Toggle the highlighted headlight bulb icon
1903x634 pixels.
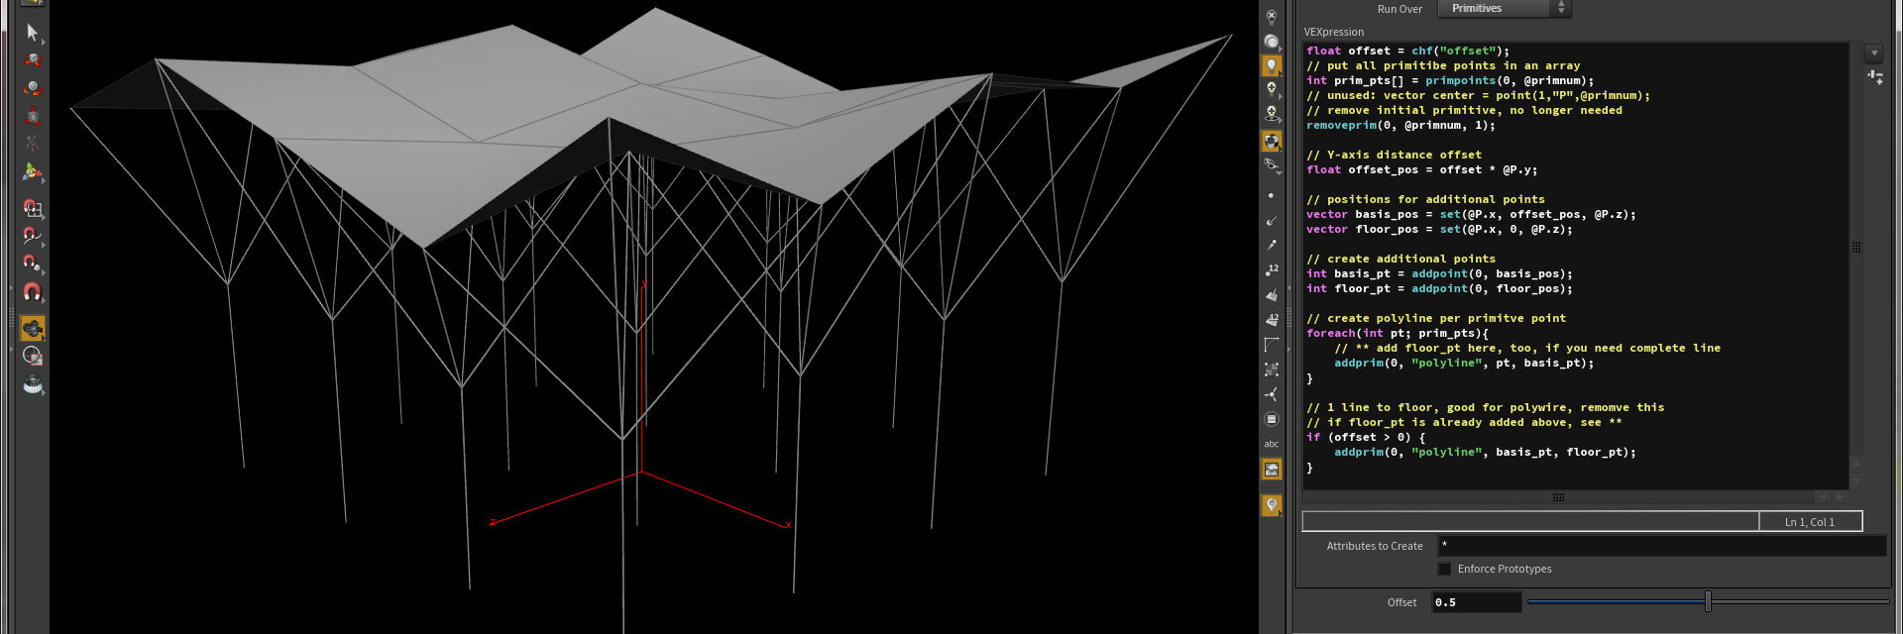[1272, 66]
